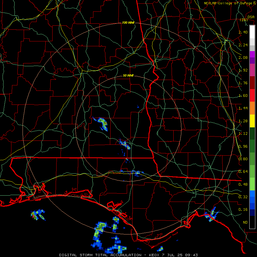
Task: Click the DSA product label above legend
Action: pos(251,17)
